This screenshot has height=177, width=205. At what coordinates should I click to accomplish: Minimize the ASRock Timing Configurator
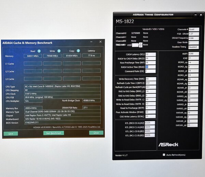(195, 15)
